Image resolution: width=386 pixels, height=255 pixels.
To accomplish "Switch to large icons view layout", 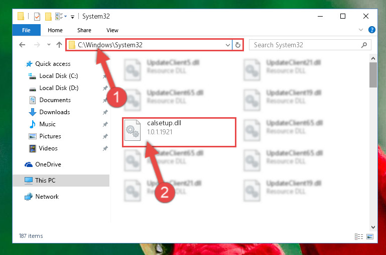I will [370, 236].
